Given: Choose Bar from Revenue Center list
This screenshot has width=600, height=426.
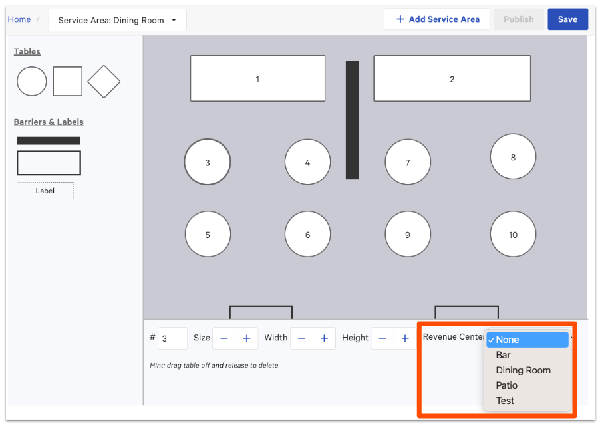Looking at the screenshot, I should pos(504,355).
